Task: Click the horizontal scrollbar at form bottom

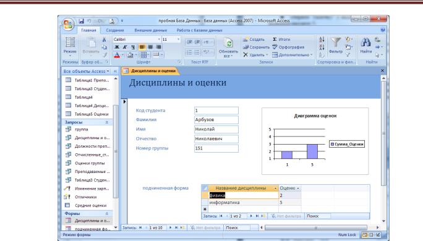Action: click(x=316, y=228)
